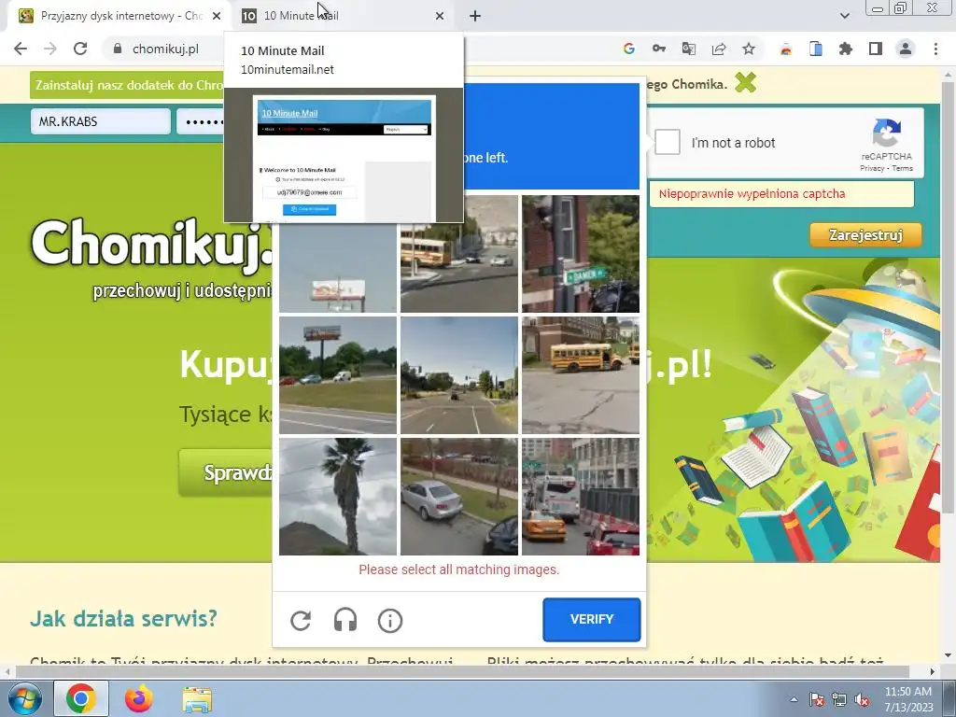Screen dimensions: 956x717
Task: Dismiss the green X on addon banner
Action: (745, 82)
